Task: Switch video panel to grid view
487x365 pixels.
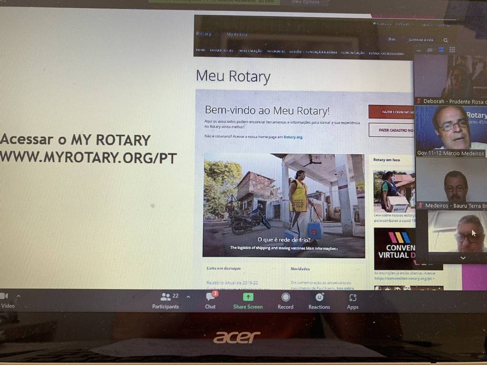Action: click(x=452, y=50)
